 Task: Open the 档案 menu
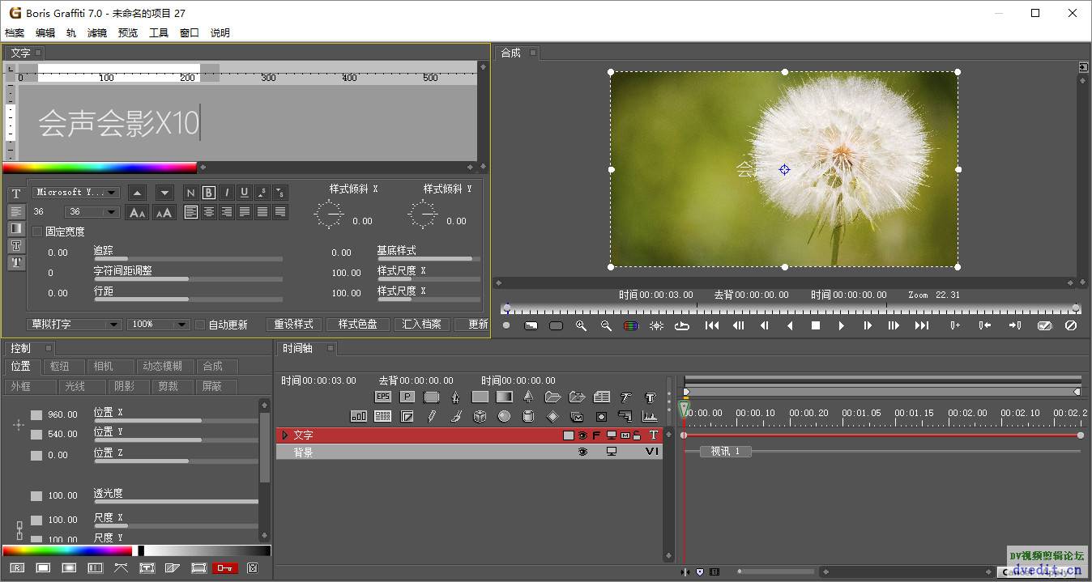15,33
